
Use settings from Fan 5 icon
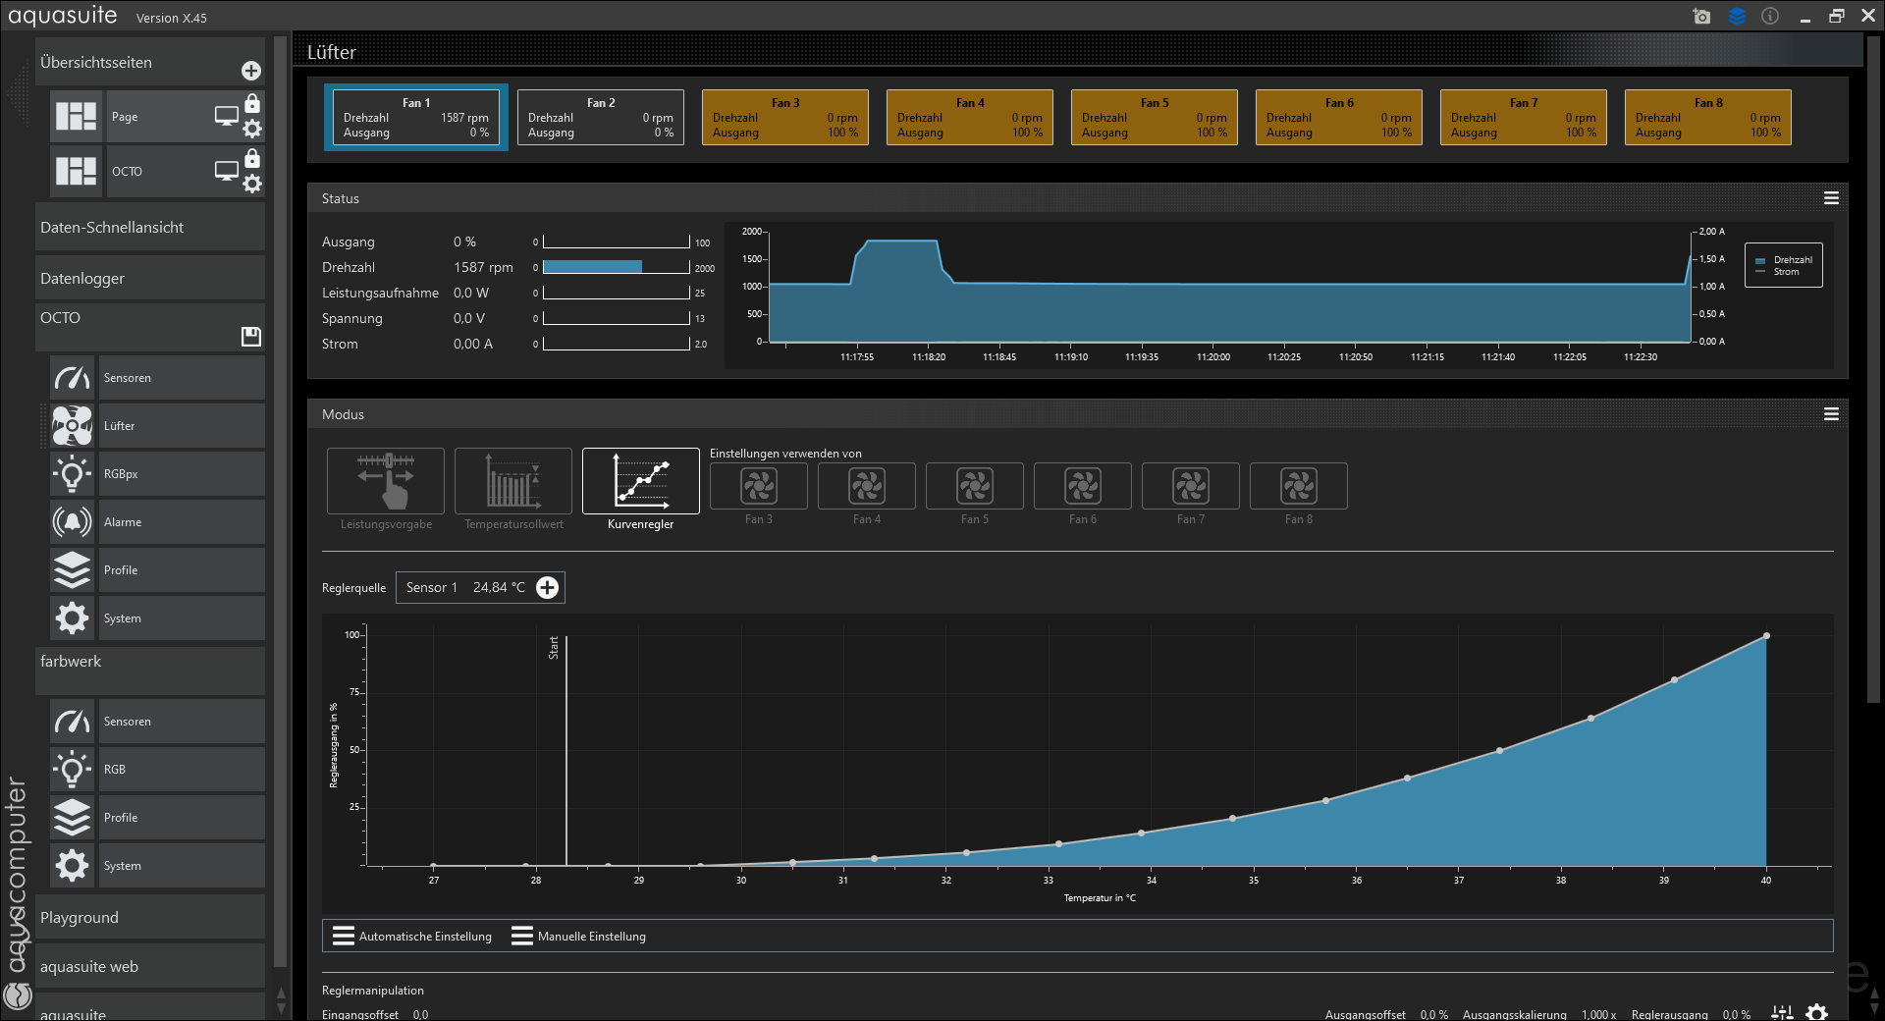[x=974, y=486]
